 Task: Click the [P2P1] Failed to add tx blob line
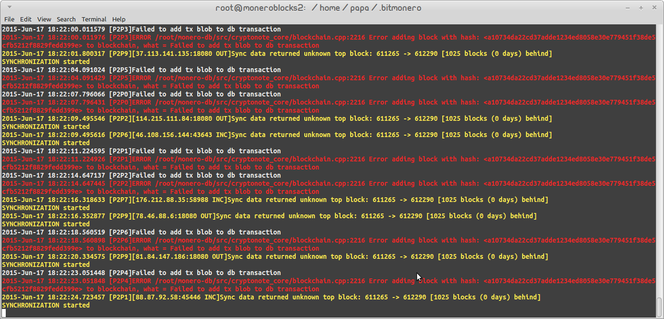141,151
